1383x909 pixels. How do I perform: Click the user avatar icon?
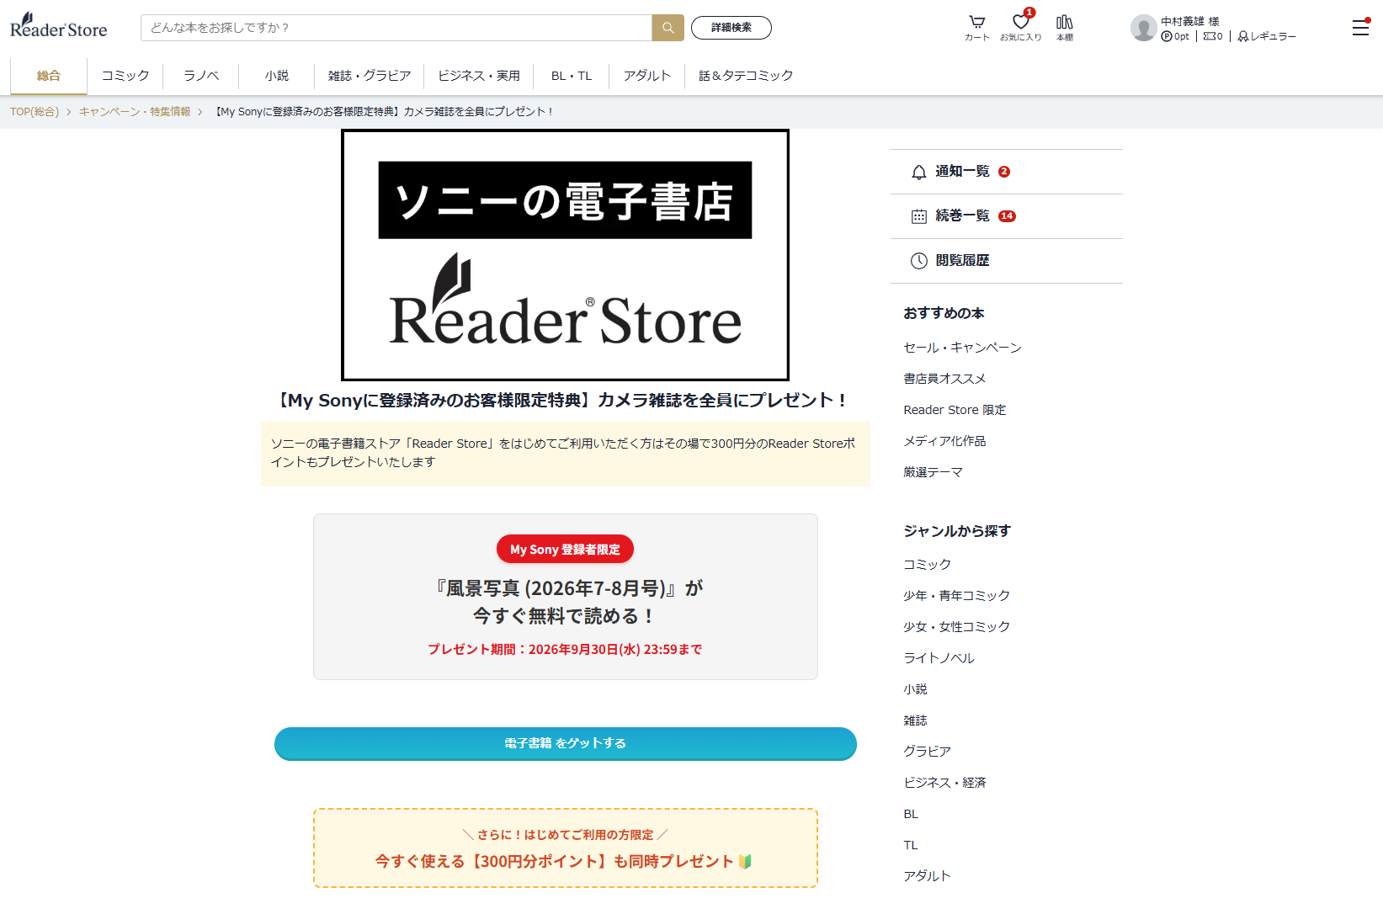[x=1143, y=28]
